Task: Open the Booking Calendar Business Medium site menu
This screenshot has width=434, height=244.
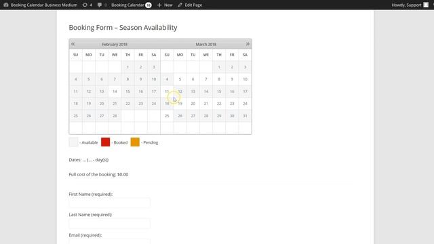Action: tap(41, 5)
